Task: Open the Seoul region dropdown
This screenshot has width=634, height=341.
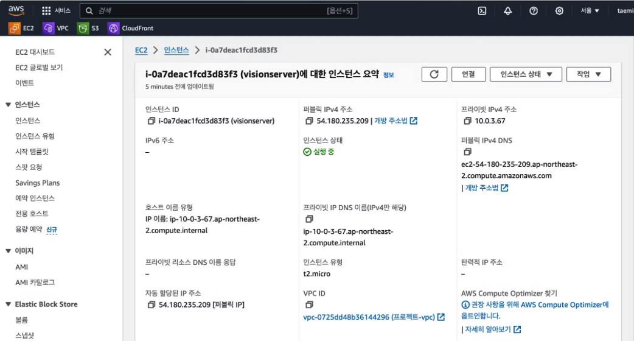Action: tap(590, 11)
